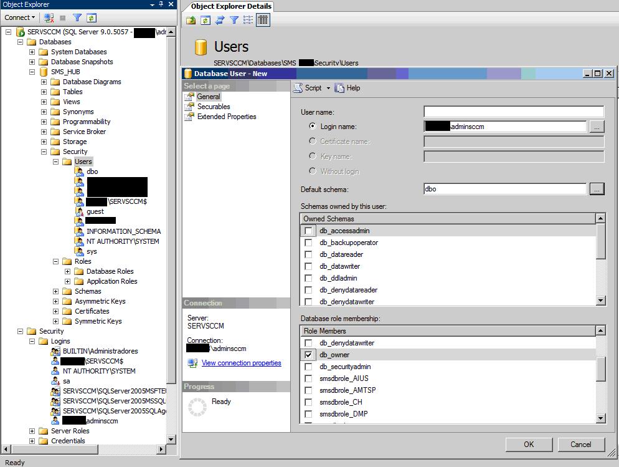Uncheck the db_owner role membership
This screenshot has width=619, height=467.
308,355
